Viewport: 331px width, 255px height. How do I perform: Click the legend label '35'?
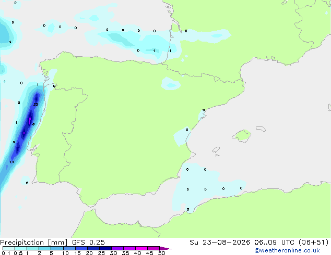pyautogui.click(x=125, y=253)
